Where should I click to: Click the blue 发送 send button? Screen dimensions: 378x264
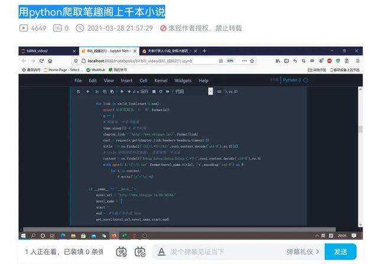click(x=340, y=252)
